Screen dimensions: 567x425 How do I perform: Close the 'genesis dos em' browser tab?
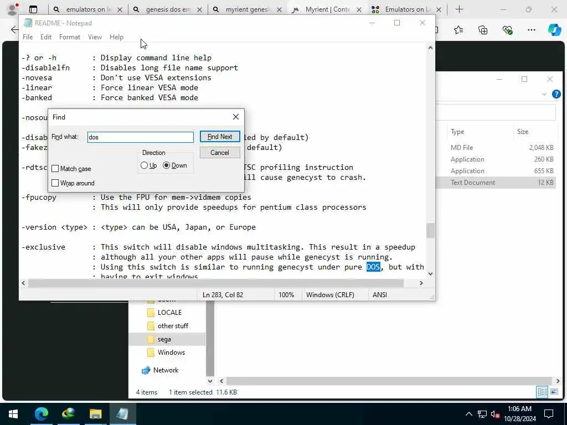(199, 10)
